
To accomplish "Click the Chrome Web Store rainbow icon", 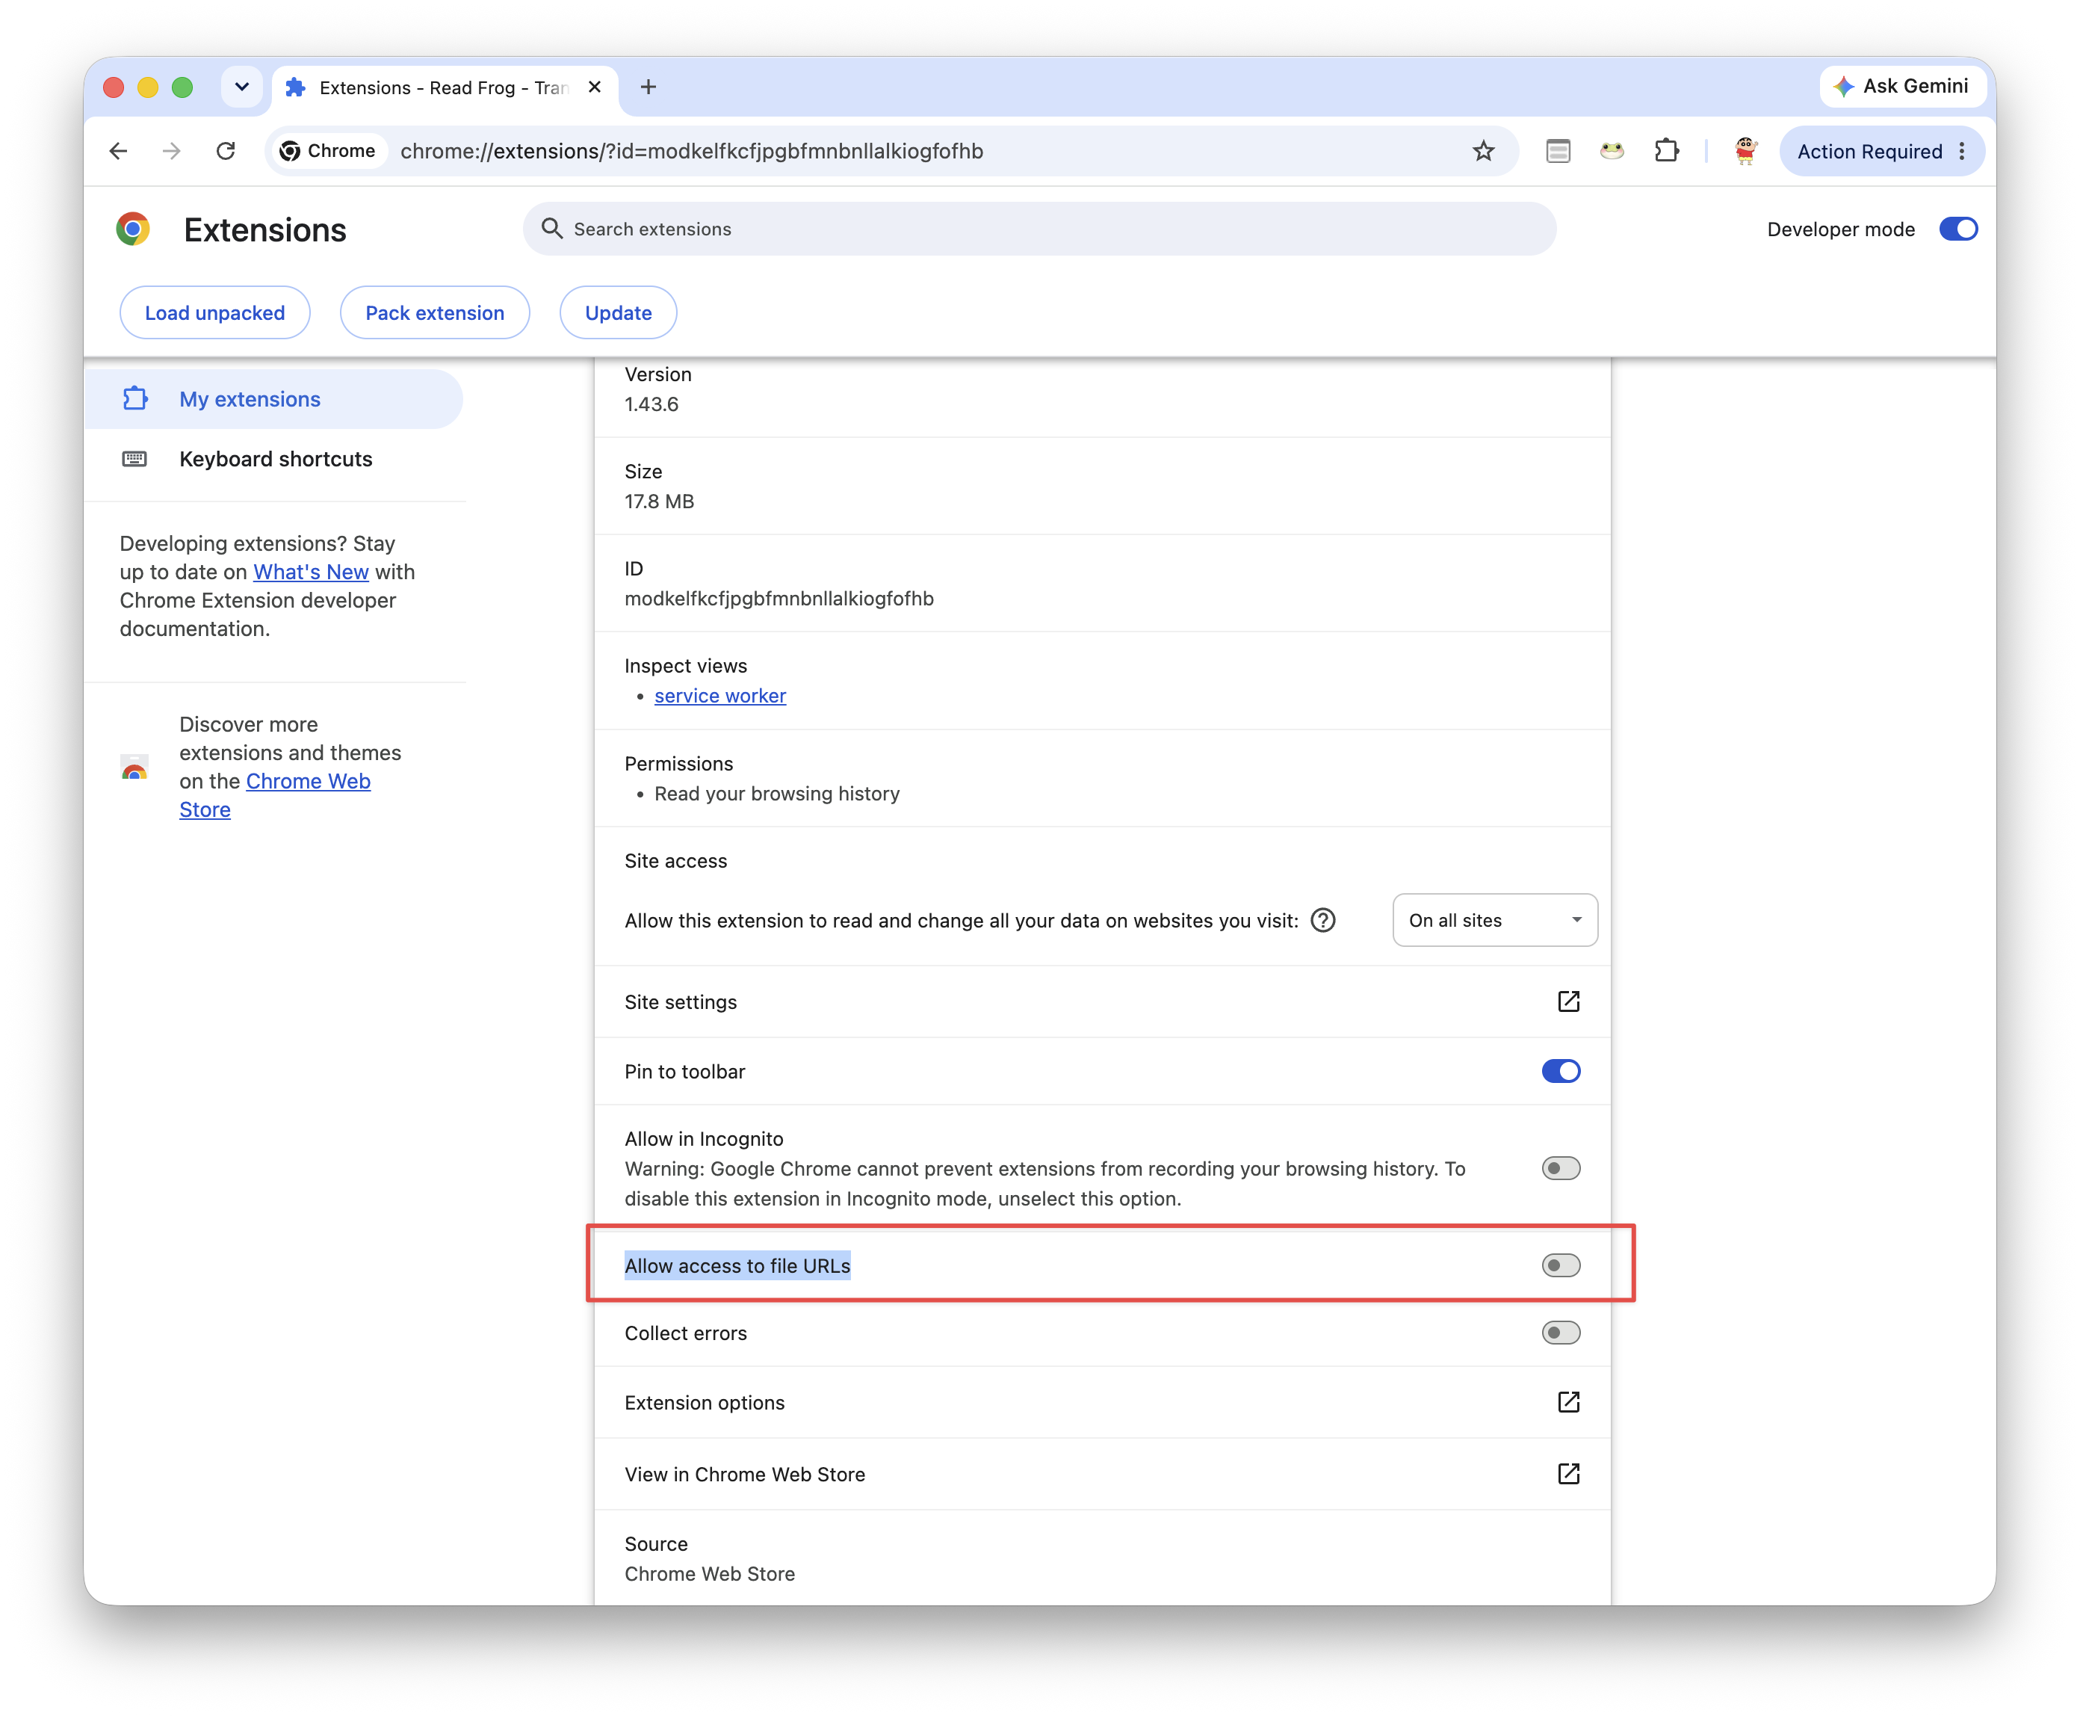I will [x=134, y=767].
